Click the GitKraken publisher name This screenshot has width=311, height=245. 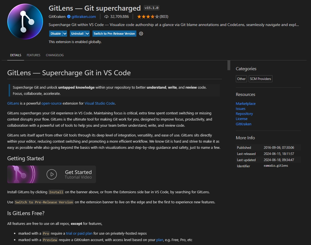click(x=57, y=17)
